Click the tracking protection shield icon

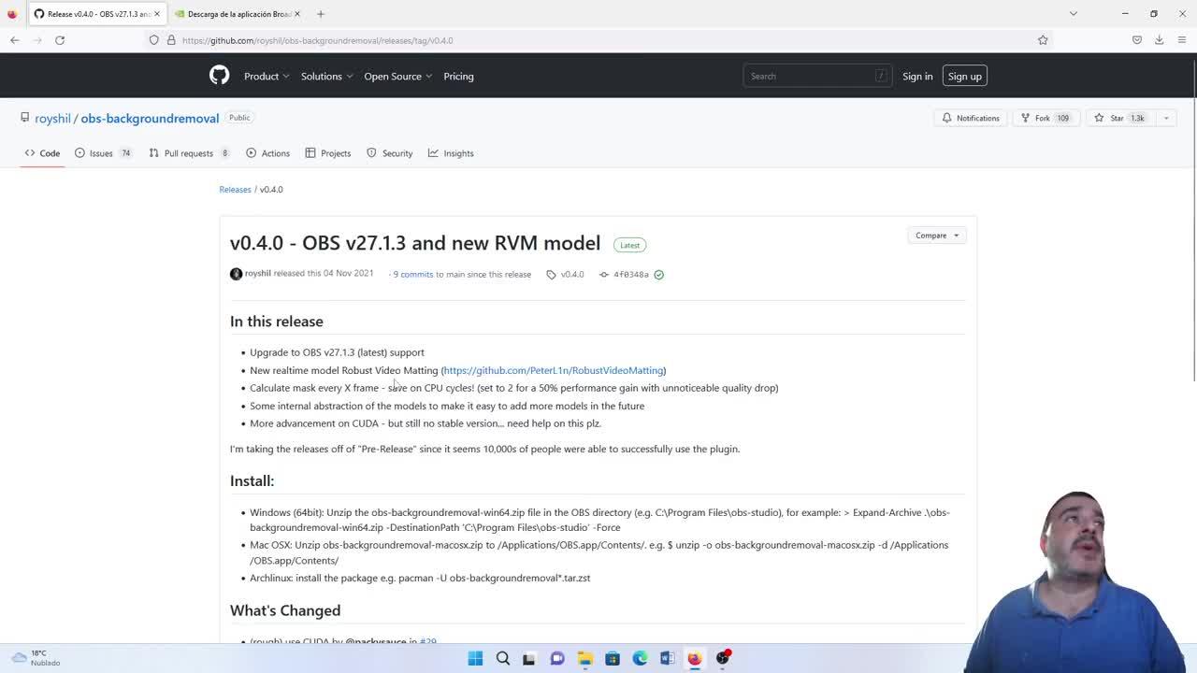[154, 40]
